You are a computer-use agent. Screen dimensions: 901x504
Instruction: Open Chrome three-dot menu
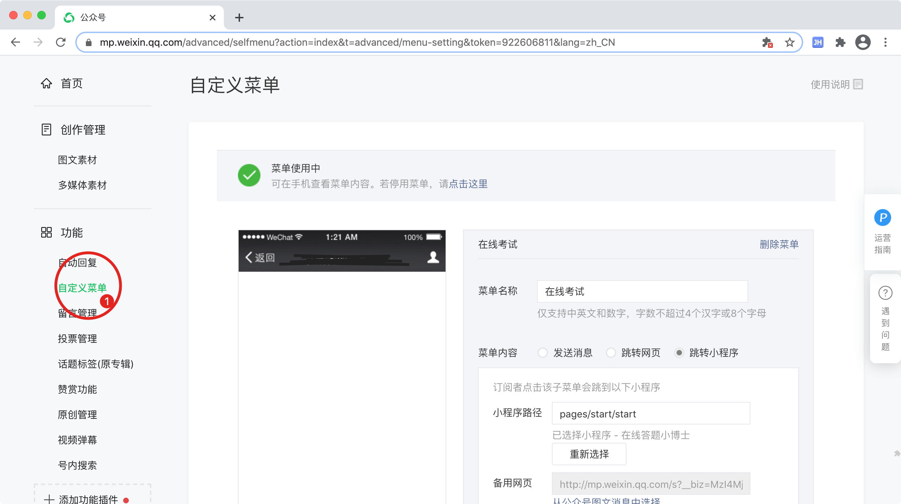tap(885, 43)
